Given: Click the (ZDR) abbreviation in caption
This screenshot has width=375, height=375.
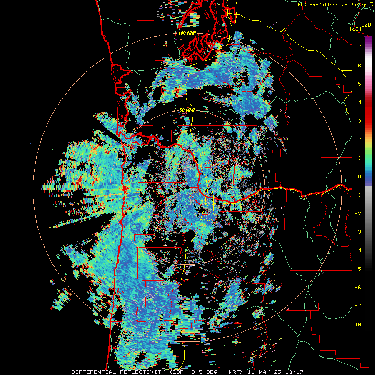Looking at the screenshot, I should pyautogui.click(x=178, y=372).
